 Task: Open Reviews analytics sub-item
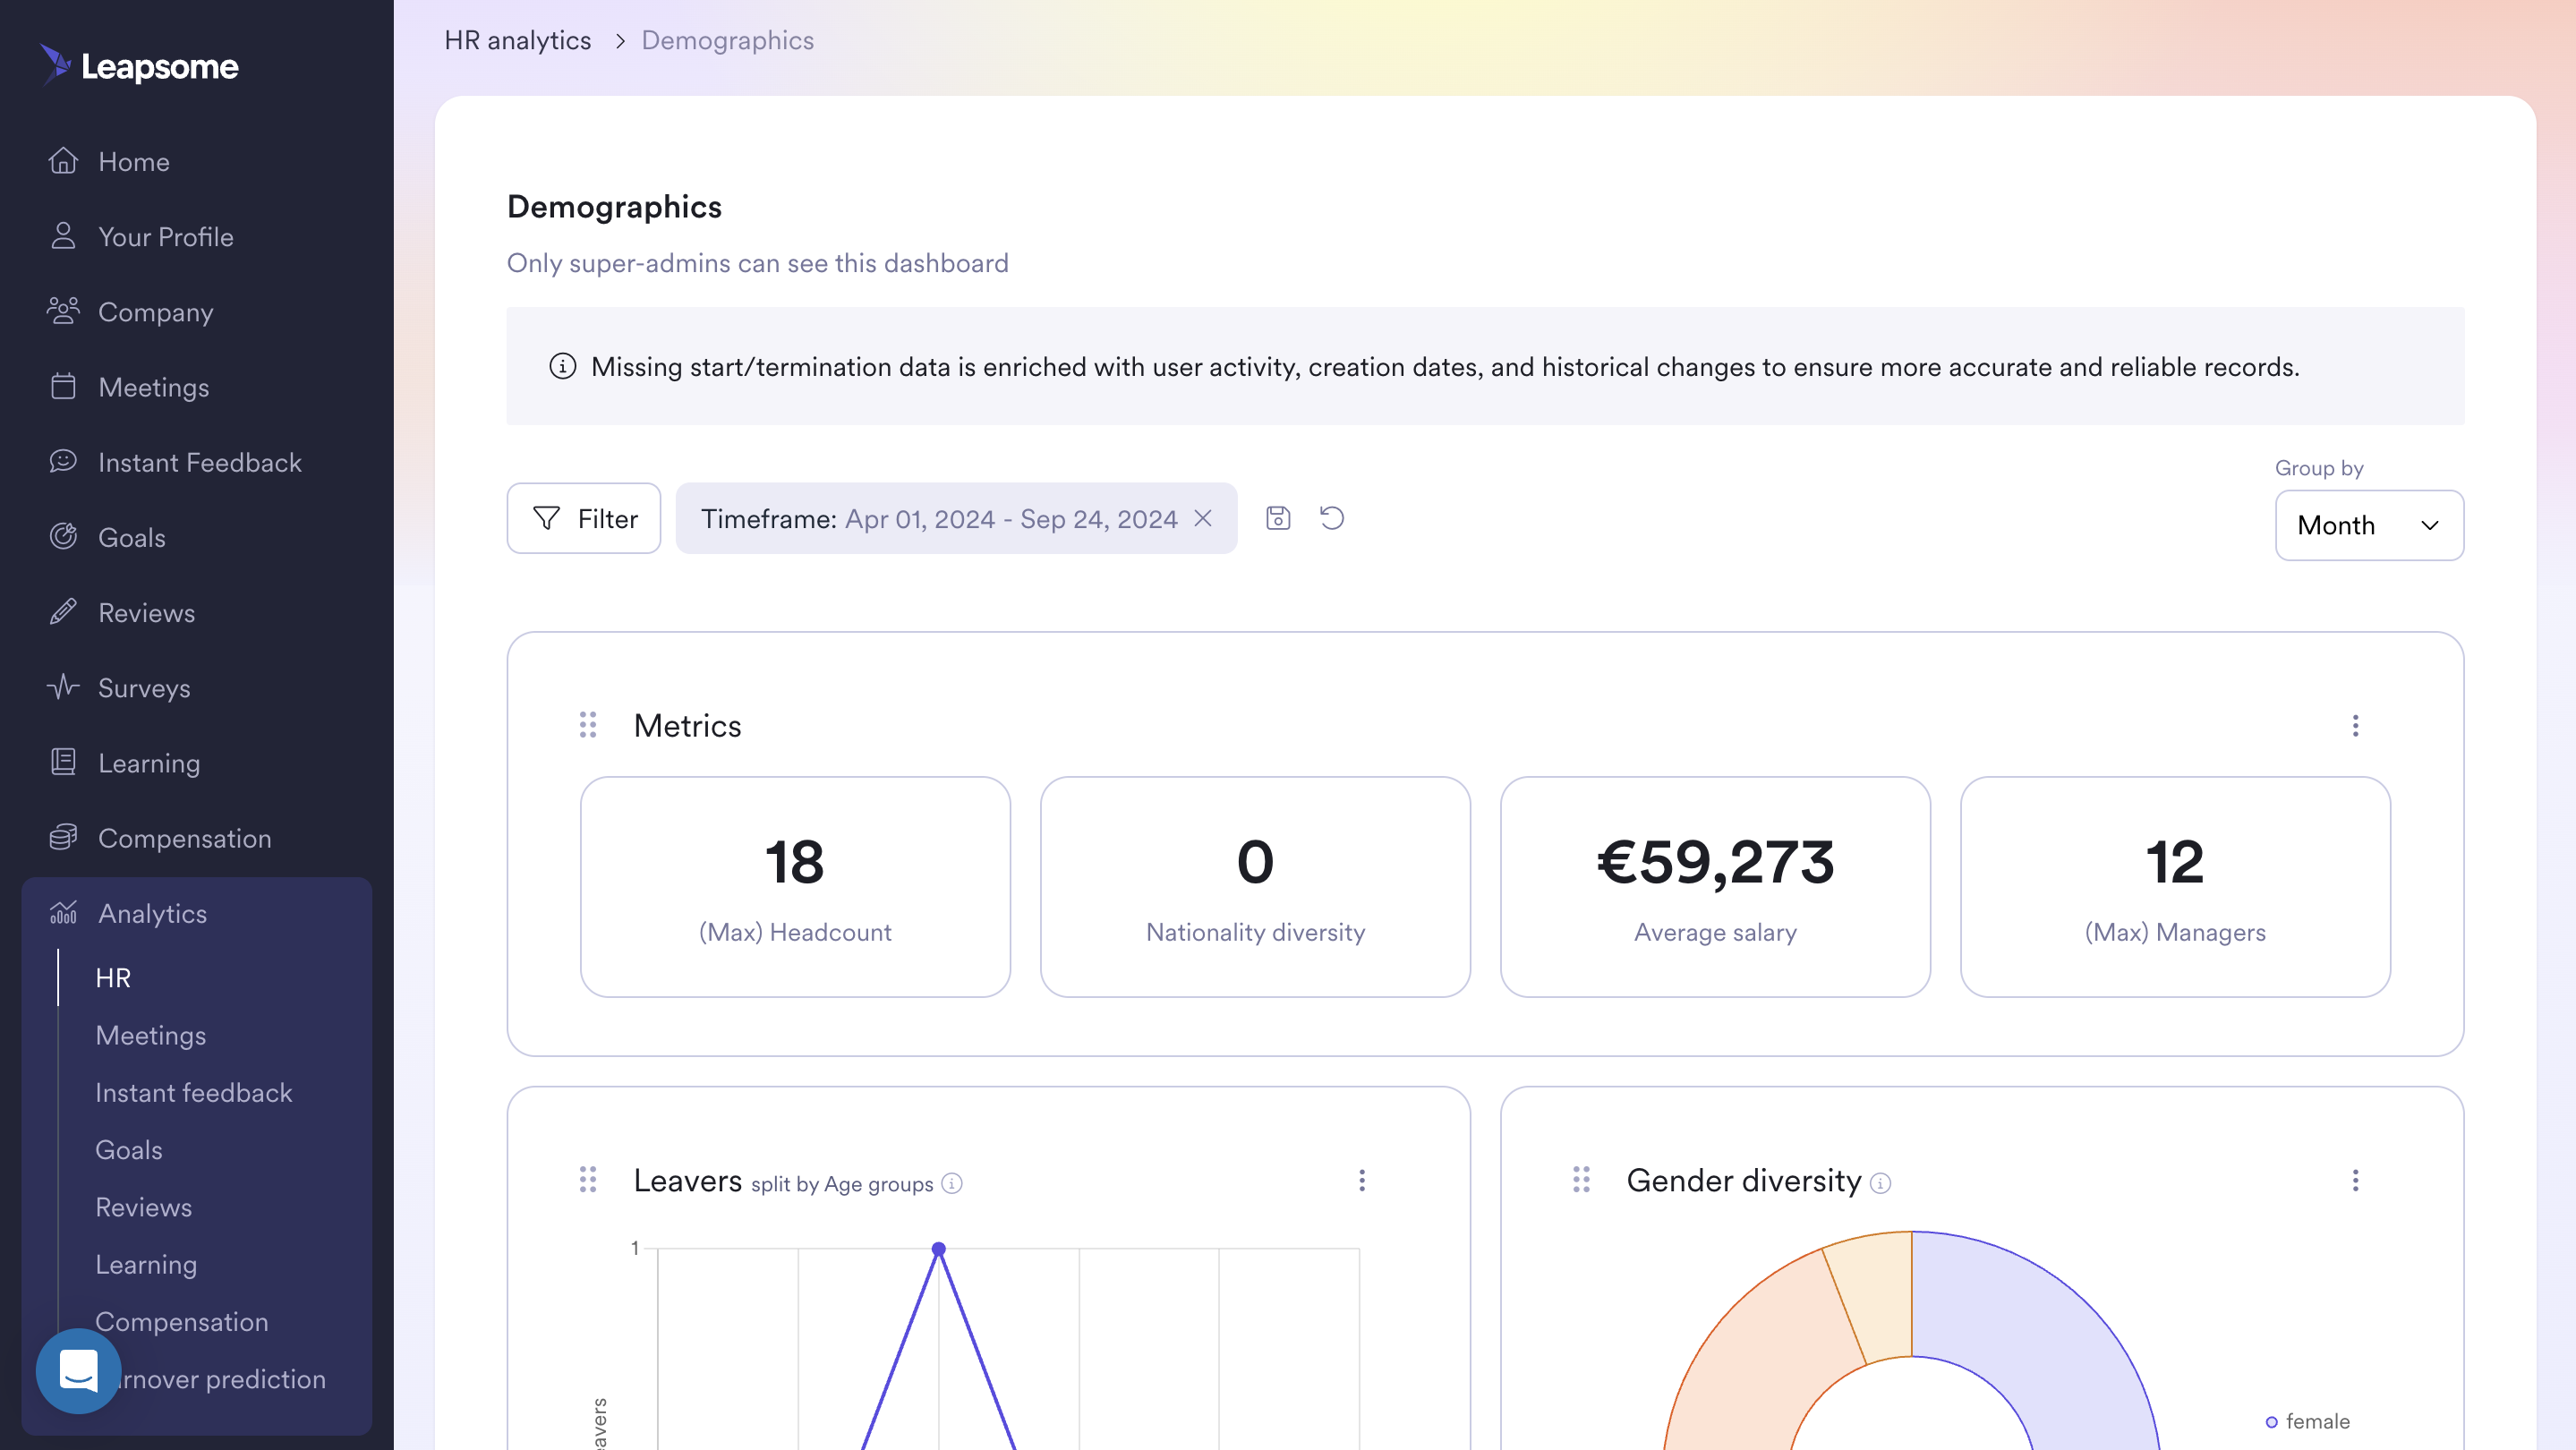pos(144,1207)
